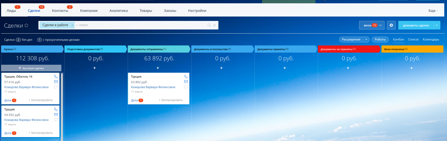Add deal in Документы отправлены column

pyautogui.click(x=158, y=68)
